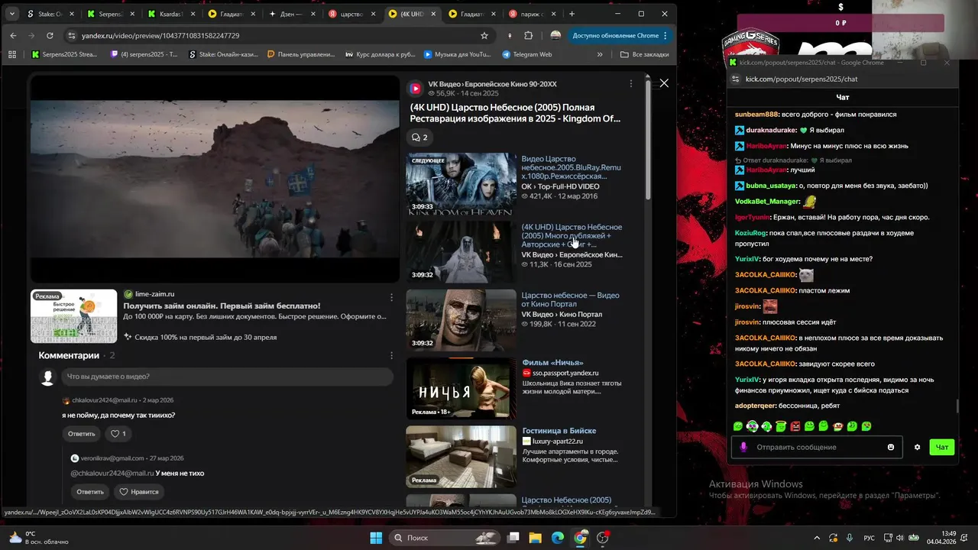Viewport: 978px width, 550px height.
Task: Open the comments count icon showing 2
Action: point(419,137)
